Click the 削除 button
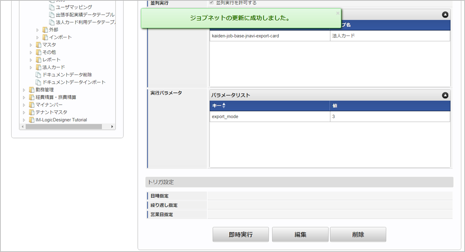465x252 pixels. pos(358,234)
